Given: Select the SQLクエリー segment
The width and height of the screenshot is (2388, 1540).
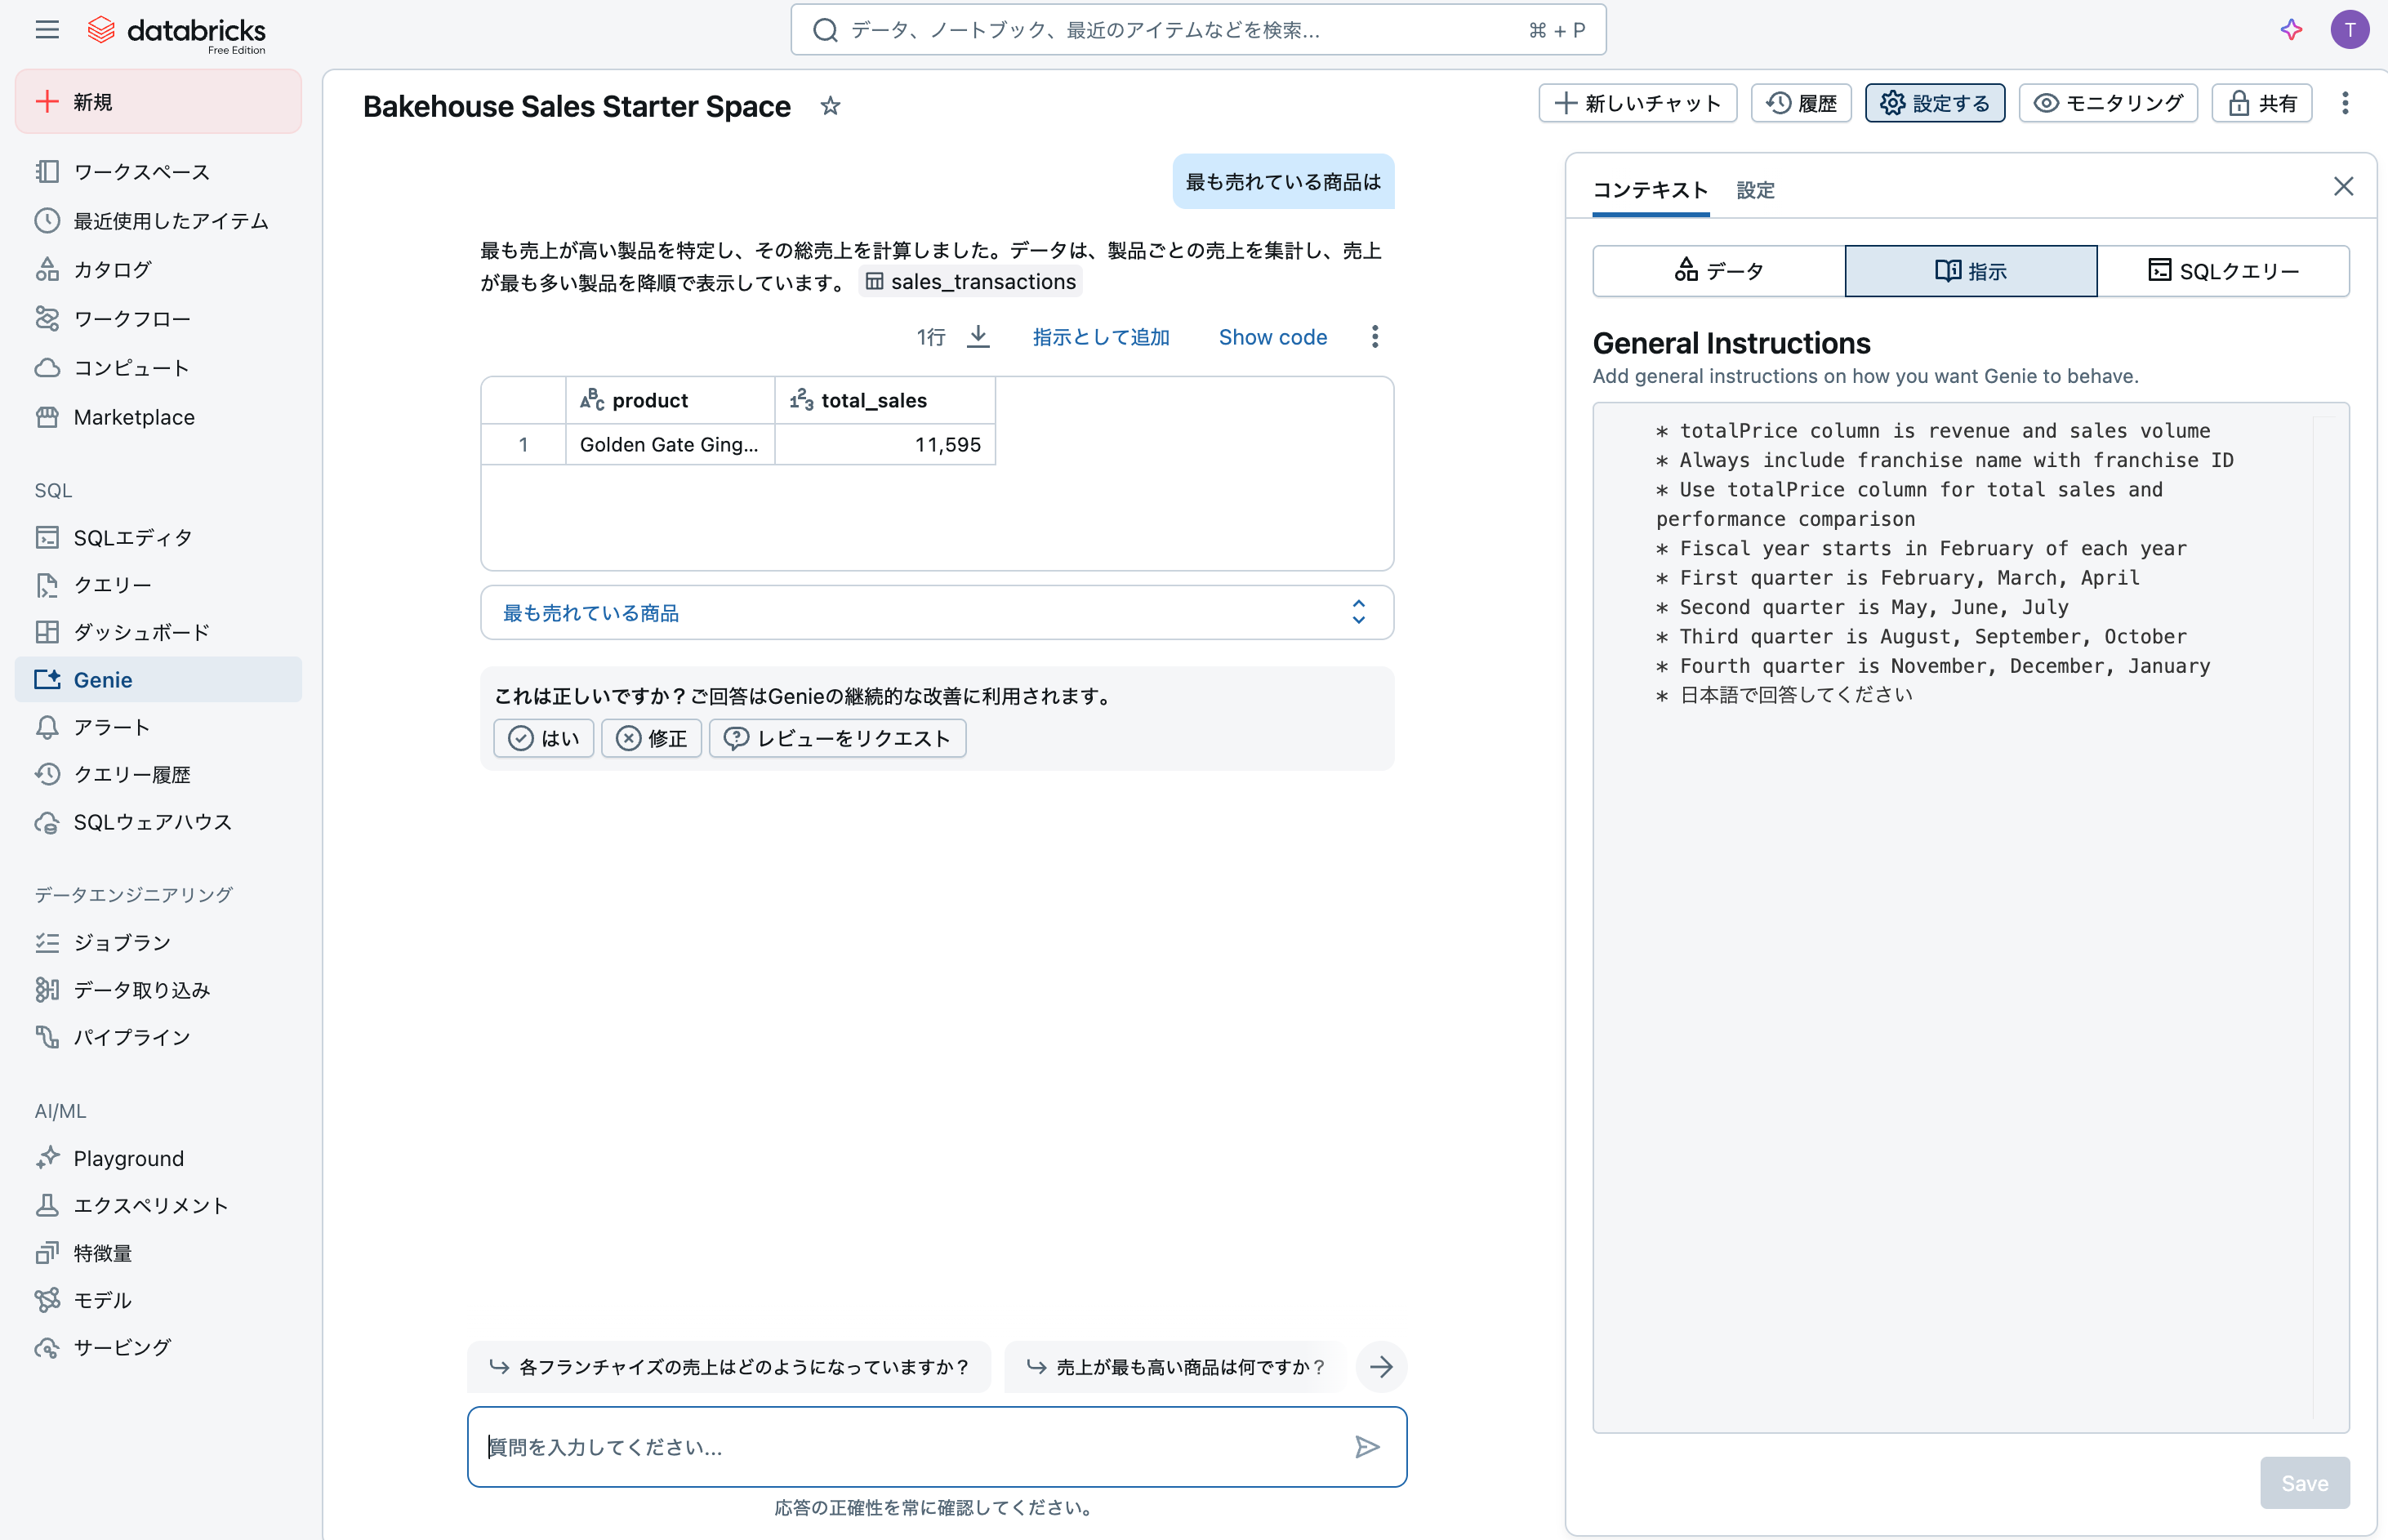Looking at the screenshot, I should (x=2223, y=270).
